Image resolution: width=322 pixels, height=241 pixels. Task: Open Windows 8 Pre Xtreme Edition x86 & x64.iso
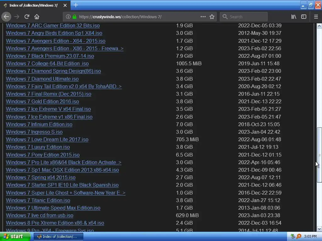pyautogui.click(x=55, y=223)
